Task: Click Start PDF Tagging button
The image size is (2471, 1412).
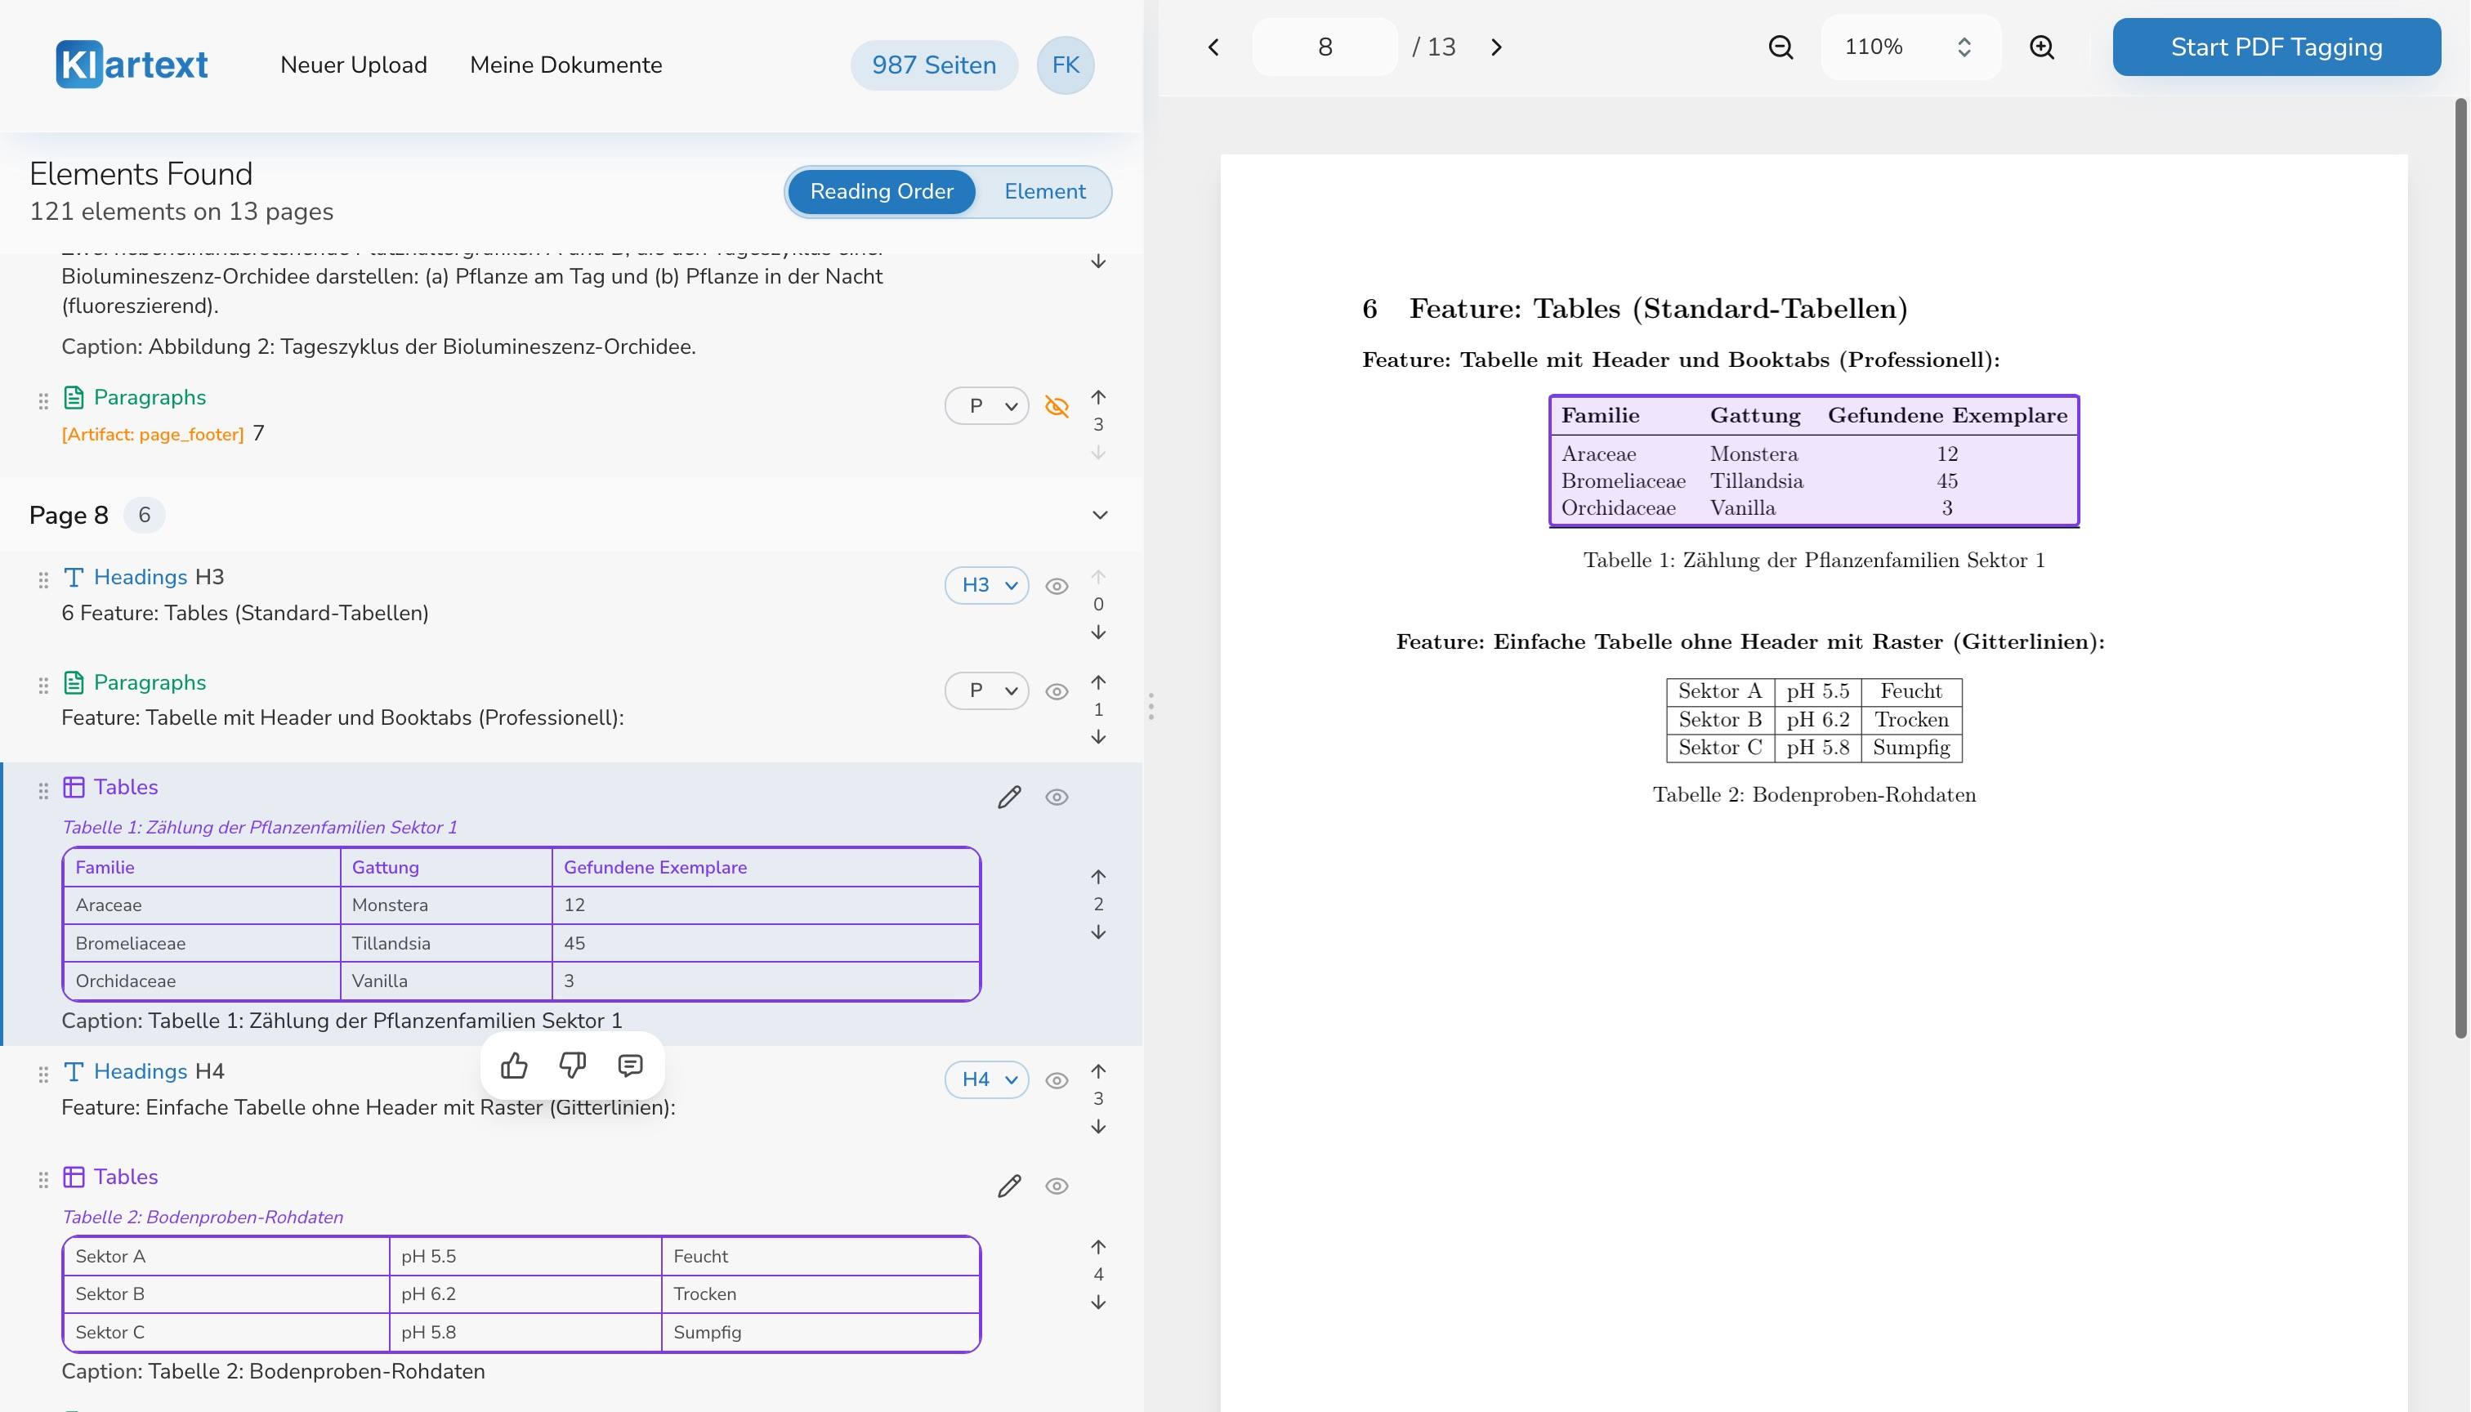Action: point(2276,47)
